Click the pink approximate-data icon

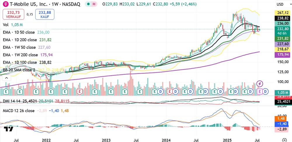[94, 4]
